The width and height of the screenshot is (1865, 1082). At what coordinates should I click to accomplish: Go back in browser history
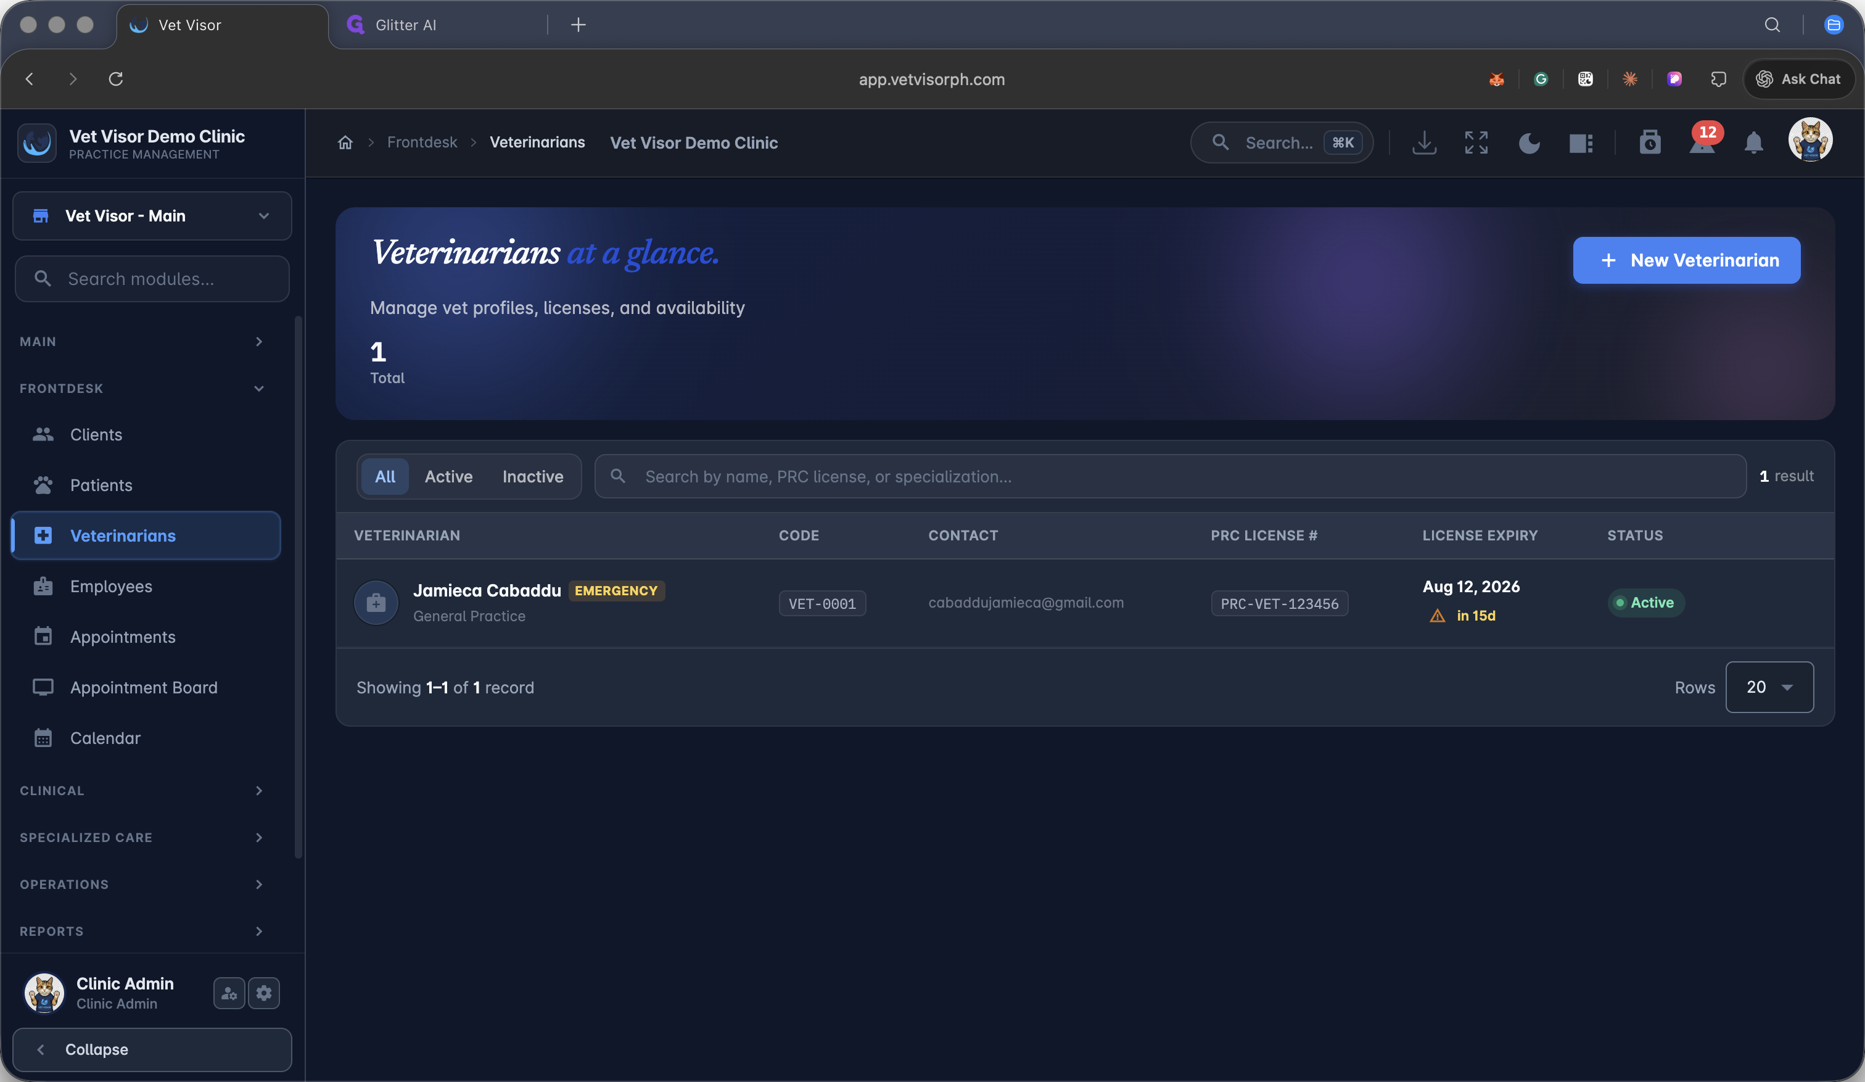30,78
